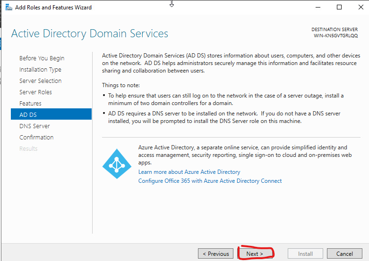Image resolution: width=369 pixels, height=261 pixels.
Task: Go to the Server Roles step
Action: 35,92
